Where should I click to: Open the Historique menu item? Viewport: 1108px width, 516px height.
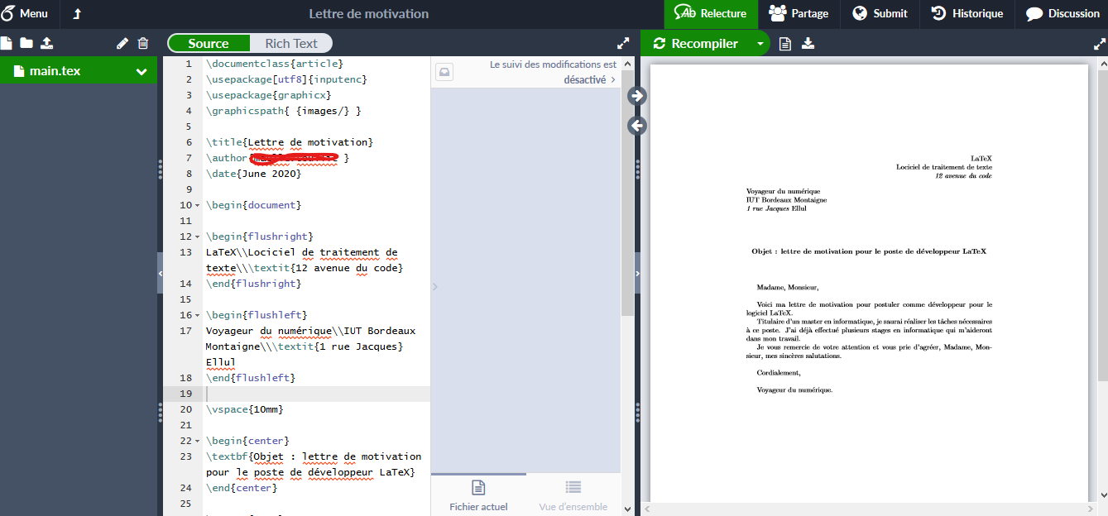(967, 14)
